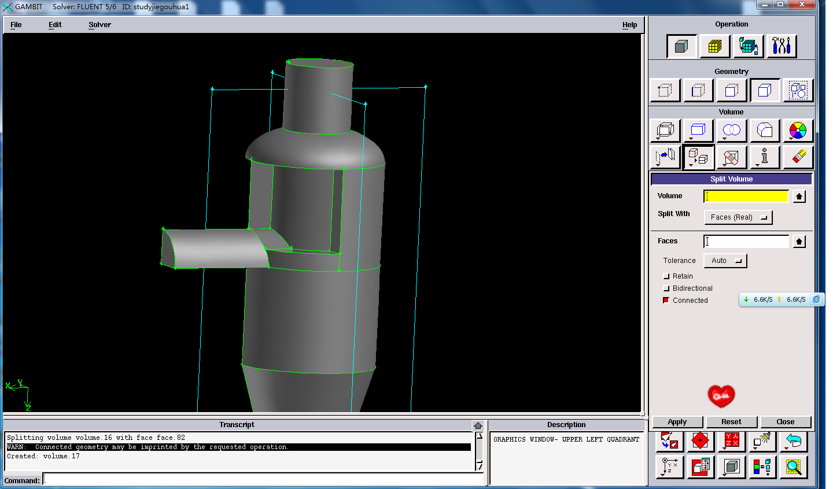
Task: Click the Fit to Window global control icon
Action: 669,442
